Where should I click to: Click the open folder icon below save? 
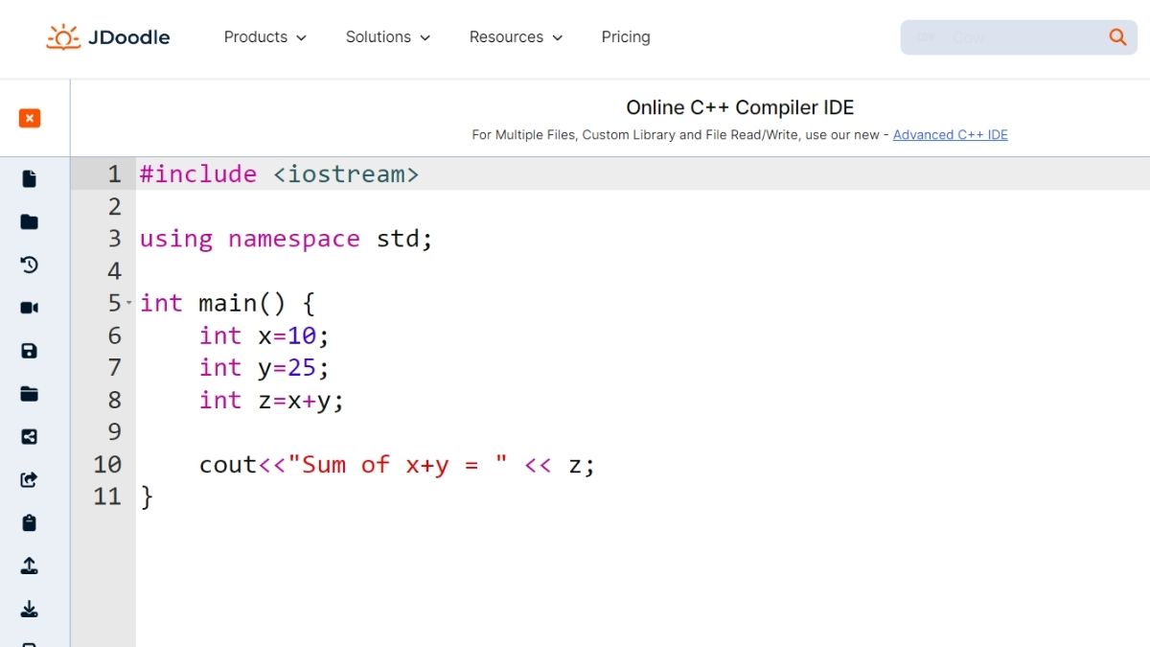29,394
